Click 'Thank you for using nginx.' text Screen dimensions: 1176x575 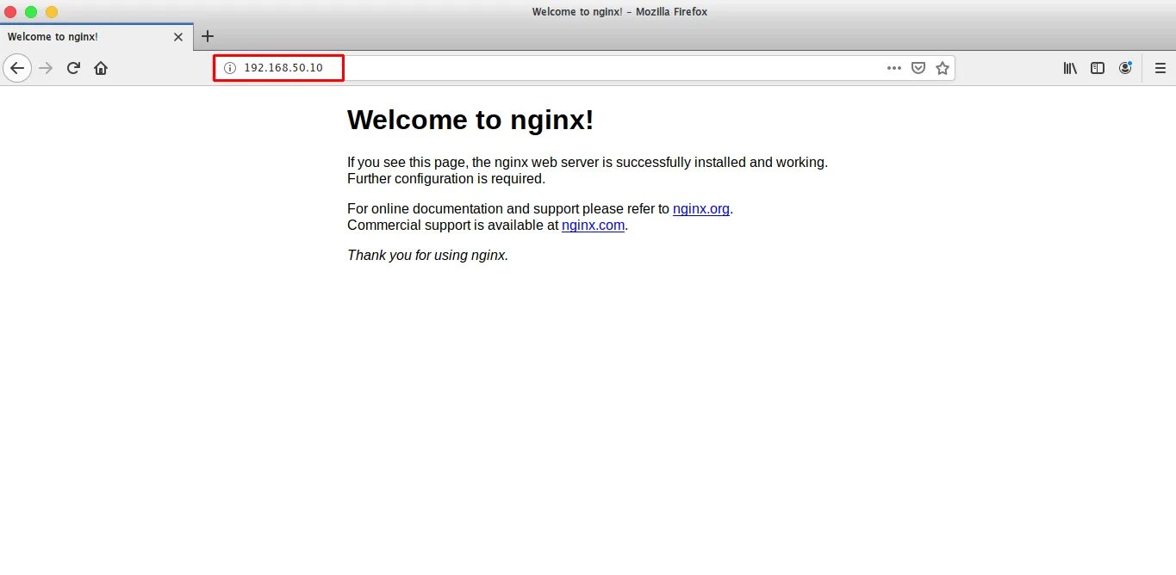click(427, 255)
